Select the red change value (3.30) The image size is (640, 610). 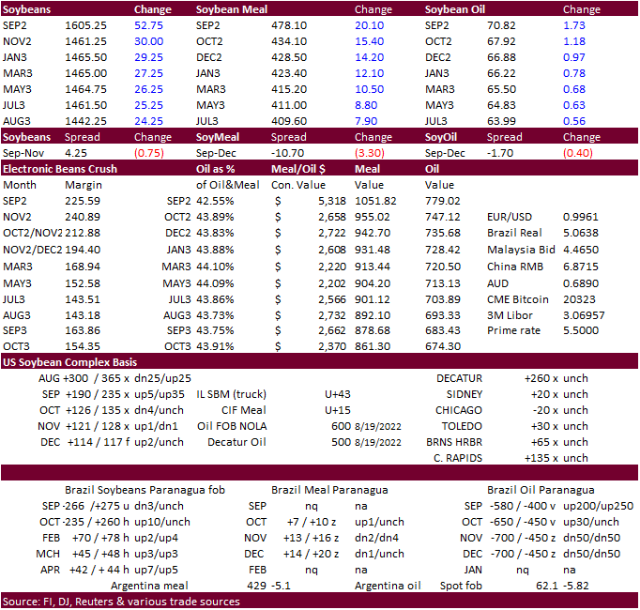[x=370, y=153]
